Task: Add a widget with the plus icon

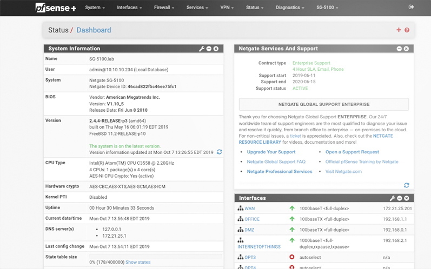Action: click(x=399, y=30)
